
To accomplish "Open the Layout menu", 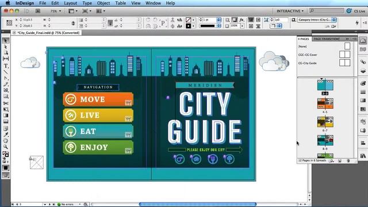I will (x=70, y=3).
